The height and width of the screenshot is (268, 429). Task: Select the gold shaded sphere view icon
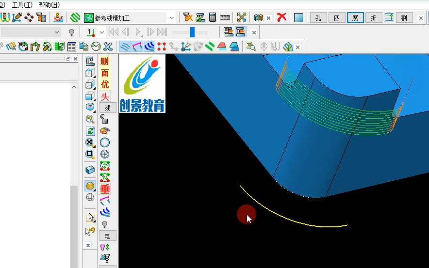[90, 186]
